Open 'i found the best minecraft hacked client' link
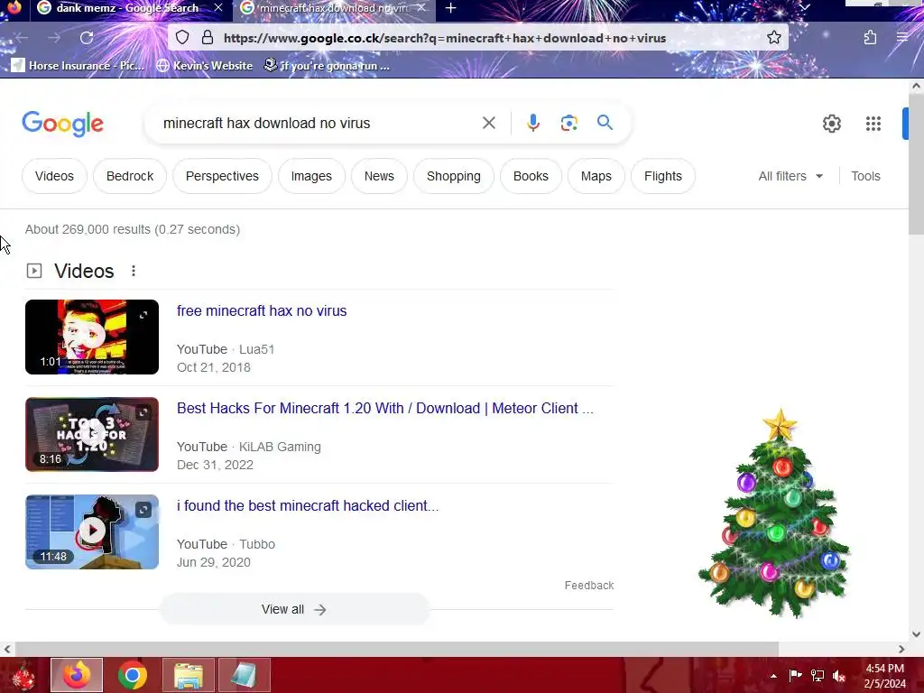Screen dimensions: 924x693 pos(308,505)
